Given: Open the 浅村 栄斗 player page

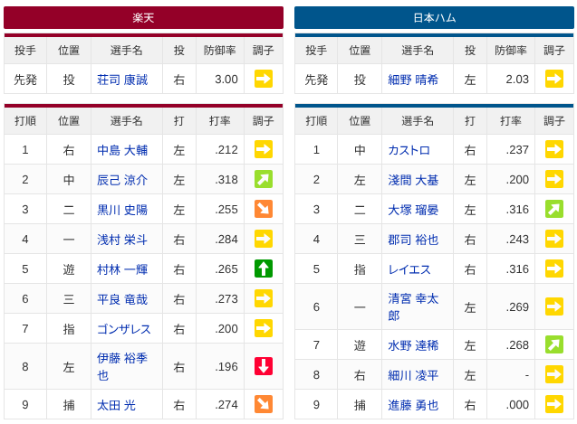Looking at the screenshot, I should tap(122, 240).
